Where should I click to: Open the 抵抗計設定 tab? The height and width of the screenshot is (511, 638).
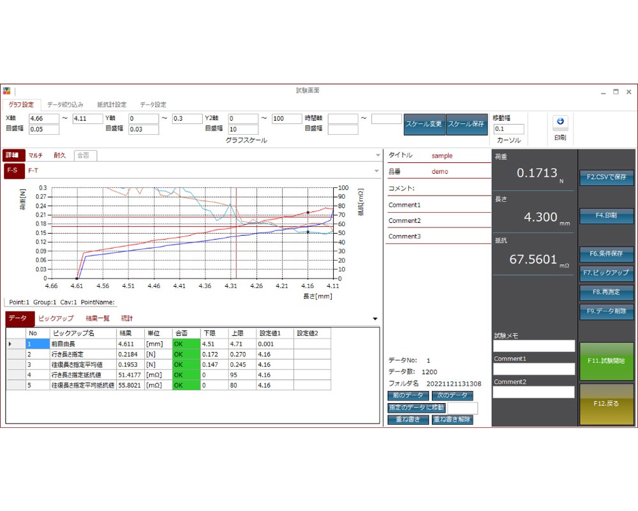coord(112,105)
